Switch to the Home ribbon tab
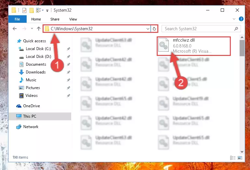Image resolution: width=250 pixels, height=170 pixels. click(x=36, y=19)
